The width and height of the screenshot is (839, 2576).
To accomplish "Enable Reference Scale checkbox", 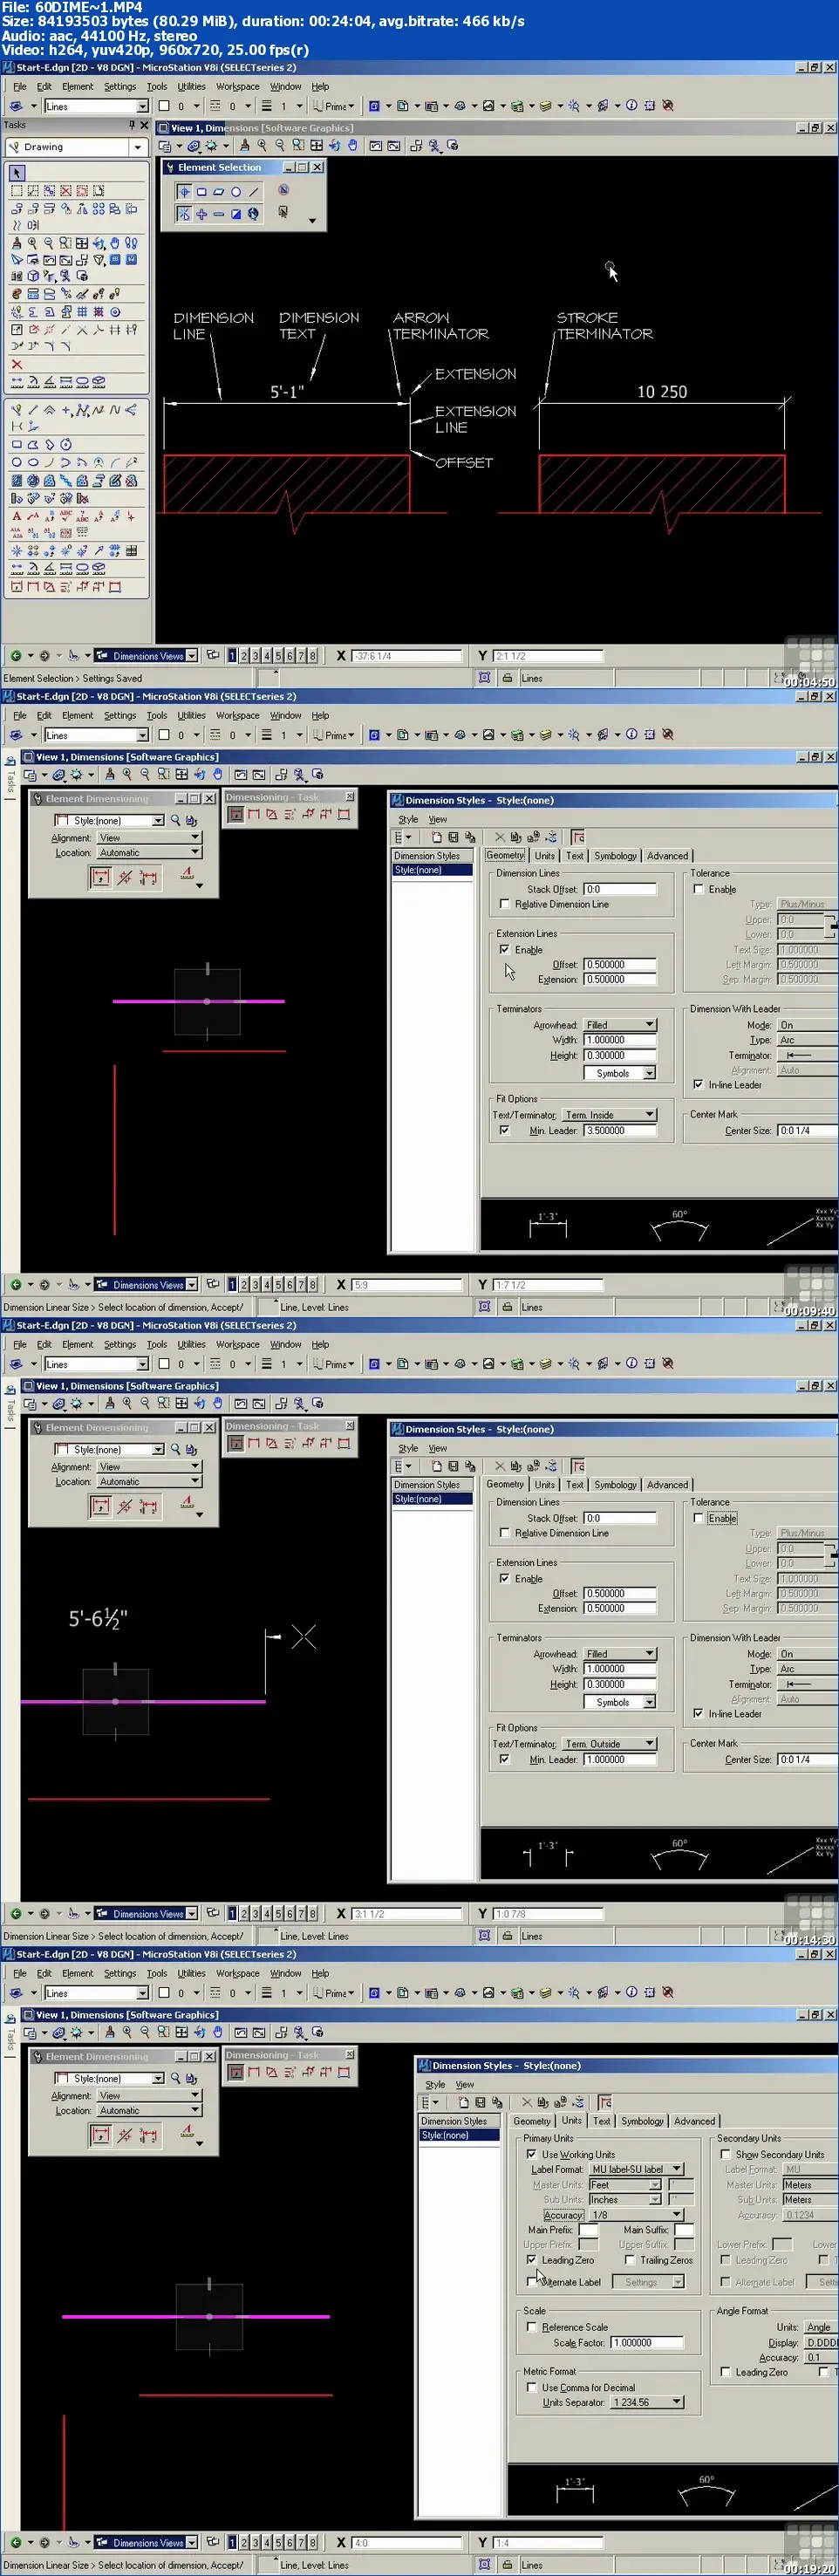I will (x=531, y=2327).
